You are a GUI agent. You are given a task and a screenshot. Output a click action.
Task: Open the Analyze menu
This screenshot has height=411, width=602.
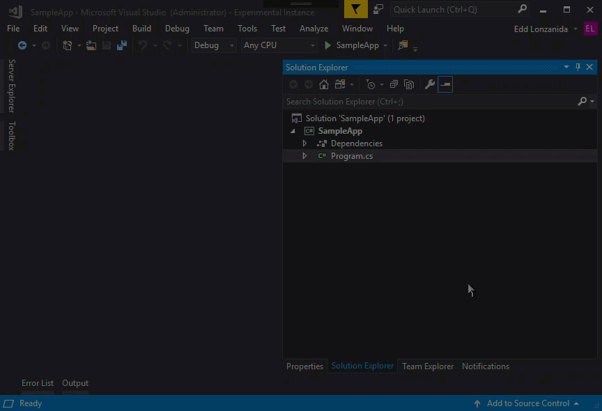314,29
